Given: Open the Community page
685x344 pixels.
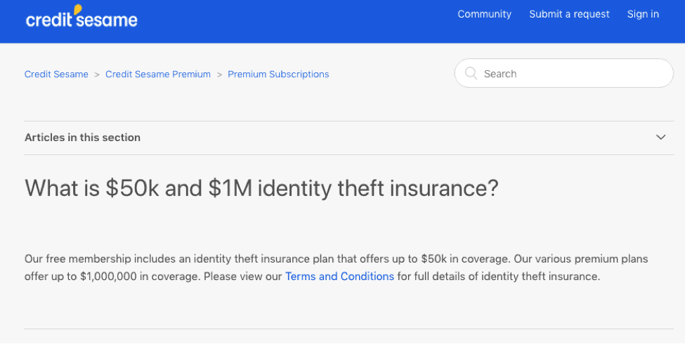Looking at the screenshot, I should tap(485, 15).
